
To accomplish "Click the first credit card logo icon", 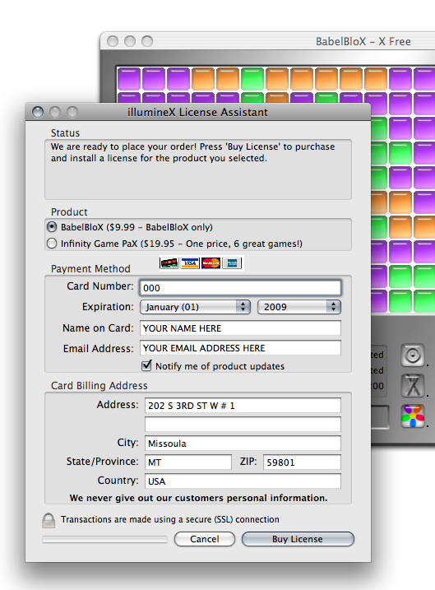I will coord(169,263).
